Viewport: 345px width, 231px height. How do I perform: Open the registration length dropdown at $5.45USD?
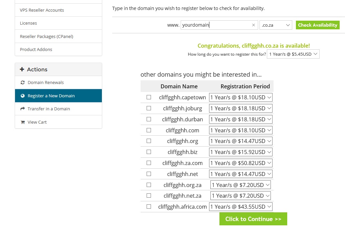(293, 54)
